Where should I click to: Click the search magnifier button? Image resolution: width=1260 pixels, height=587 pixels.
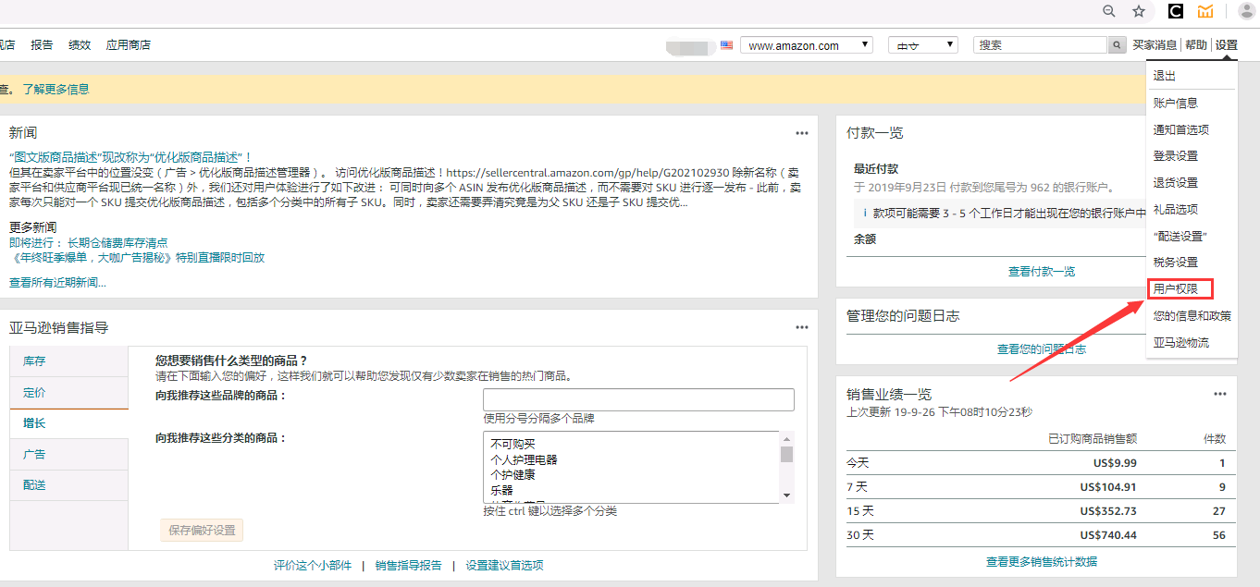pos(1117,44)
